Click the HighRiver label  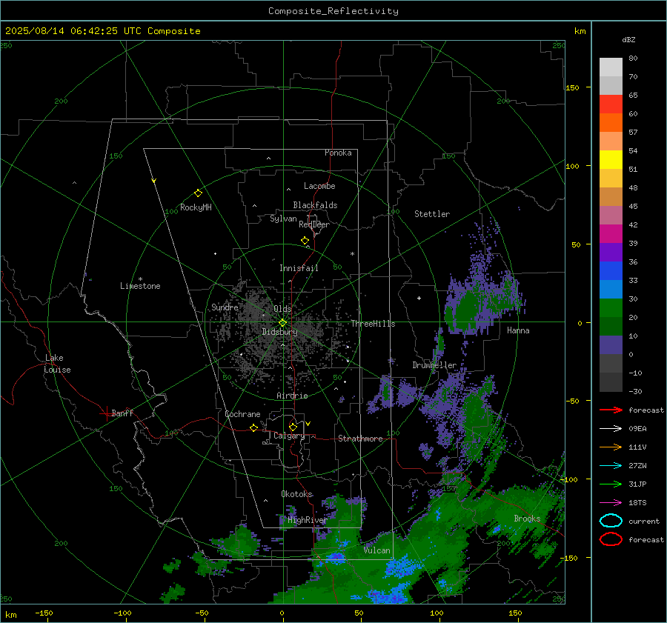[x=307, y=520]
